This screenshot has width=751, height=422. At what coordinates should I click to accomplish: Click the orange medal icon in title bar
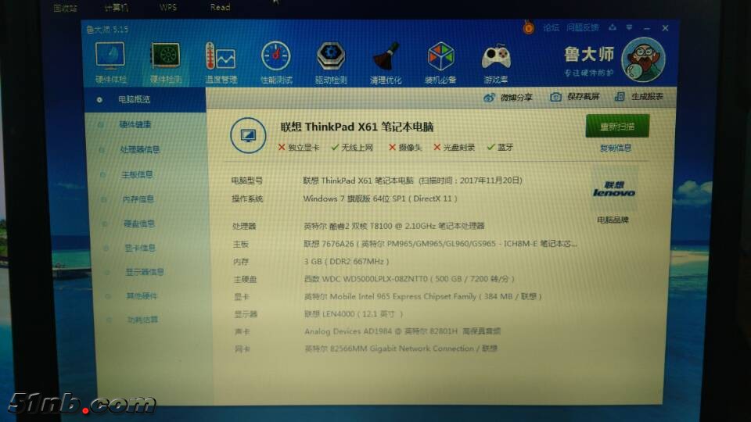528,28
